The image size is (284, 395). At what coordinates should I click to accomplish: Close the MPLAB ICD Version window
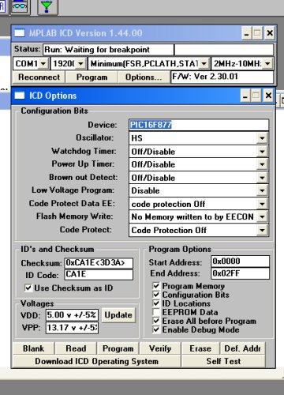(x=270, y=33)
